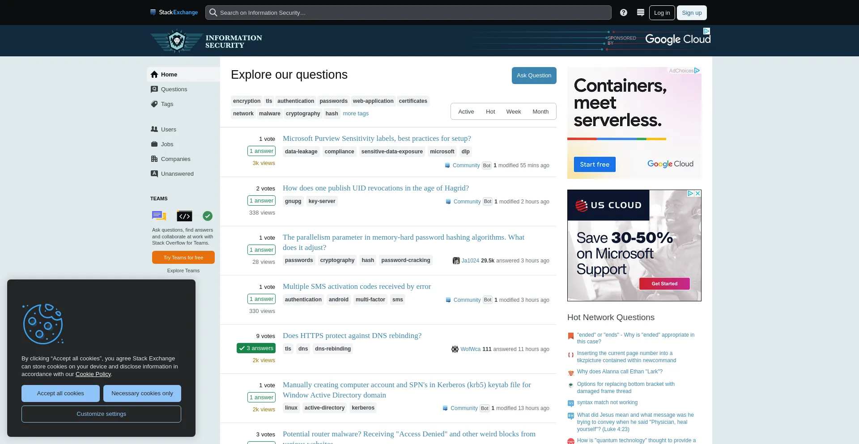This screenshot has width=859, height=444.
Task: Click the Companies building icon
Action: [154, 159]
